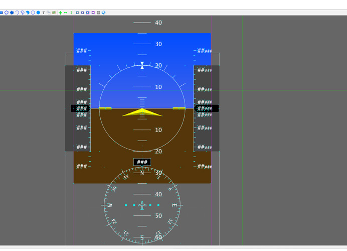
Task: Click the green plus crosshair icon
Action: point(60,13)
